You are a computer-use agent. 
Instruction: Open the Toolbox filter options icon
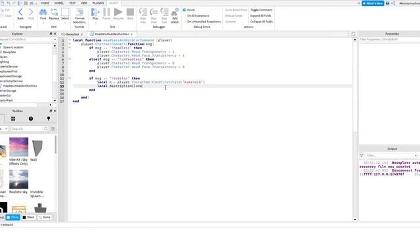53,128
